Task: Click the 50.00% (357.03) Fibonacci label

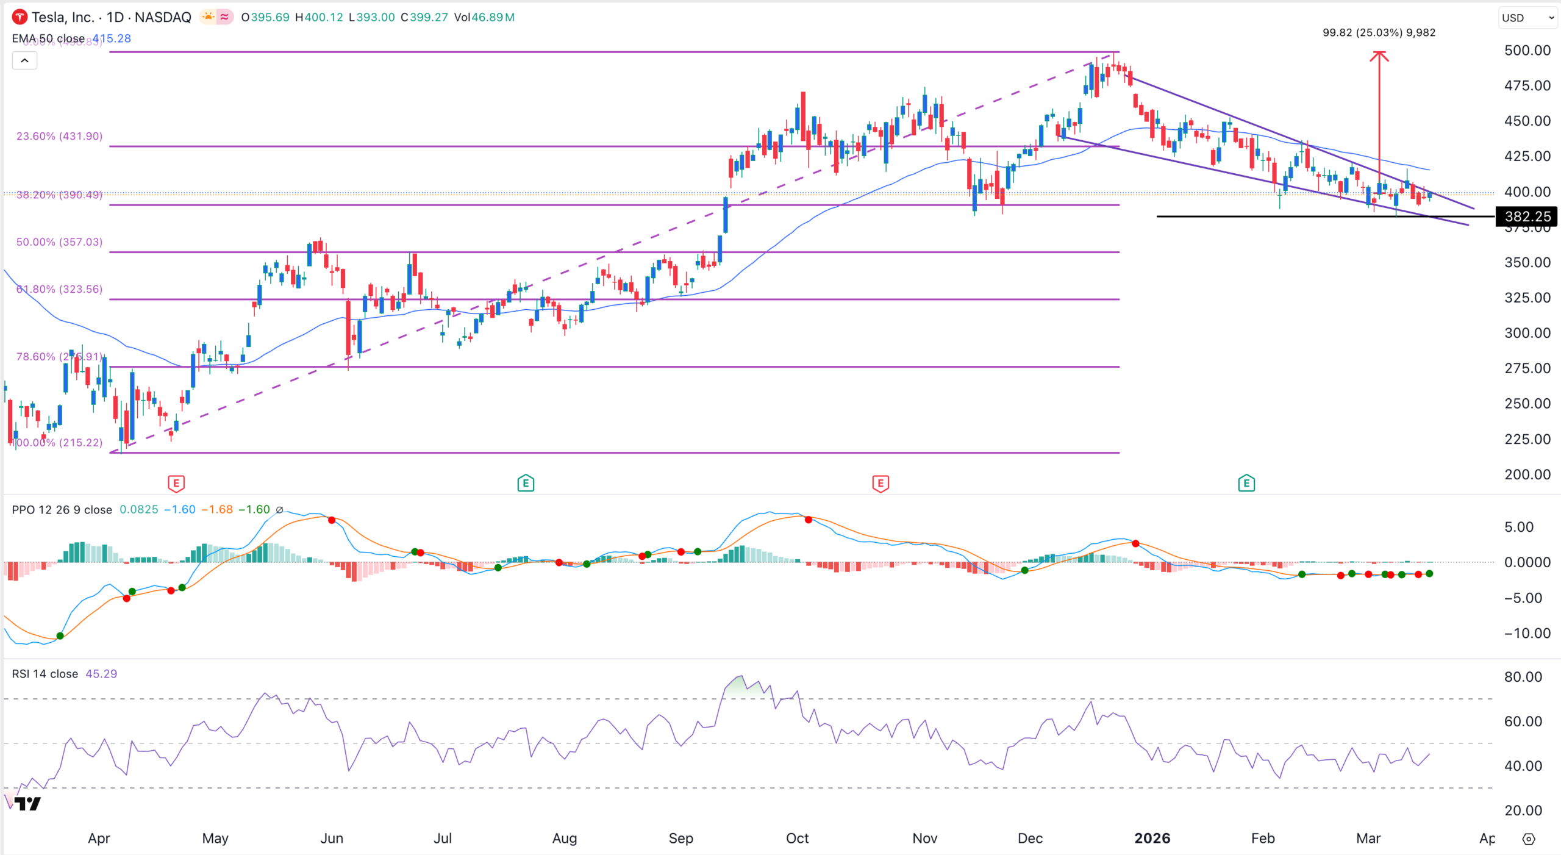Action: tap(59, 242)
